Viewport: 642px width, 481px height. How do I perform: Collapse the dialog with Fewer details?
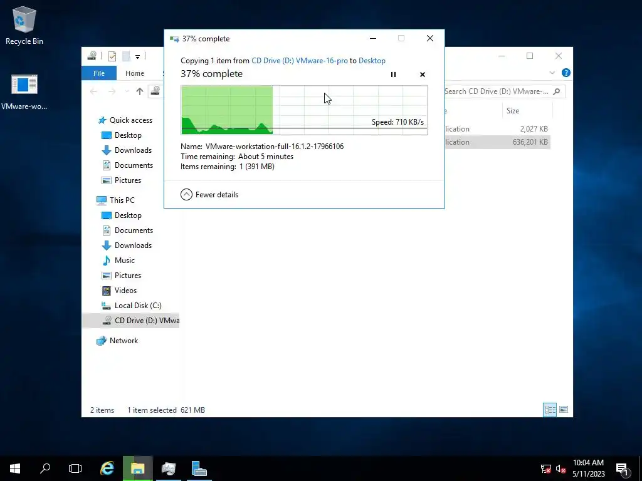(209, 195)
